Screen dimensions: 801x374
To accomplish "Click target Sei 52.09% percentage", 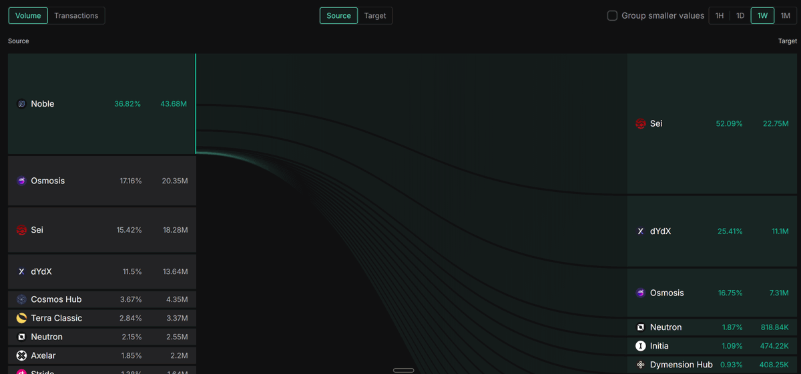I will [x=729, y=124].
